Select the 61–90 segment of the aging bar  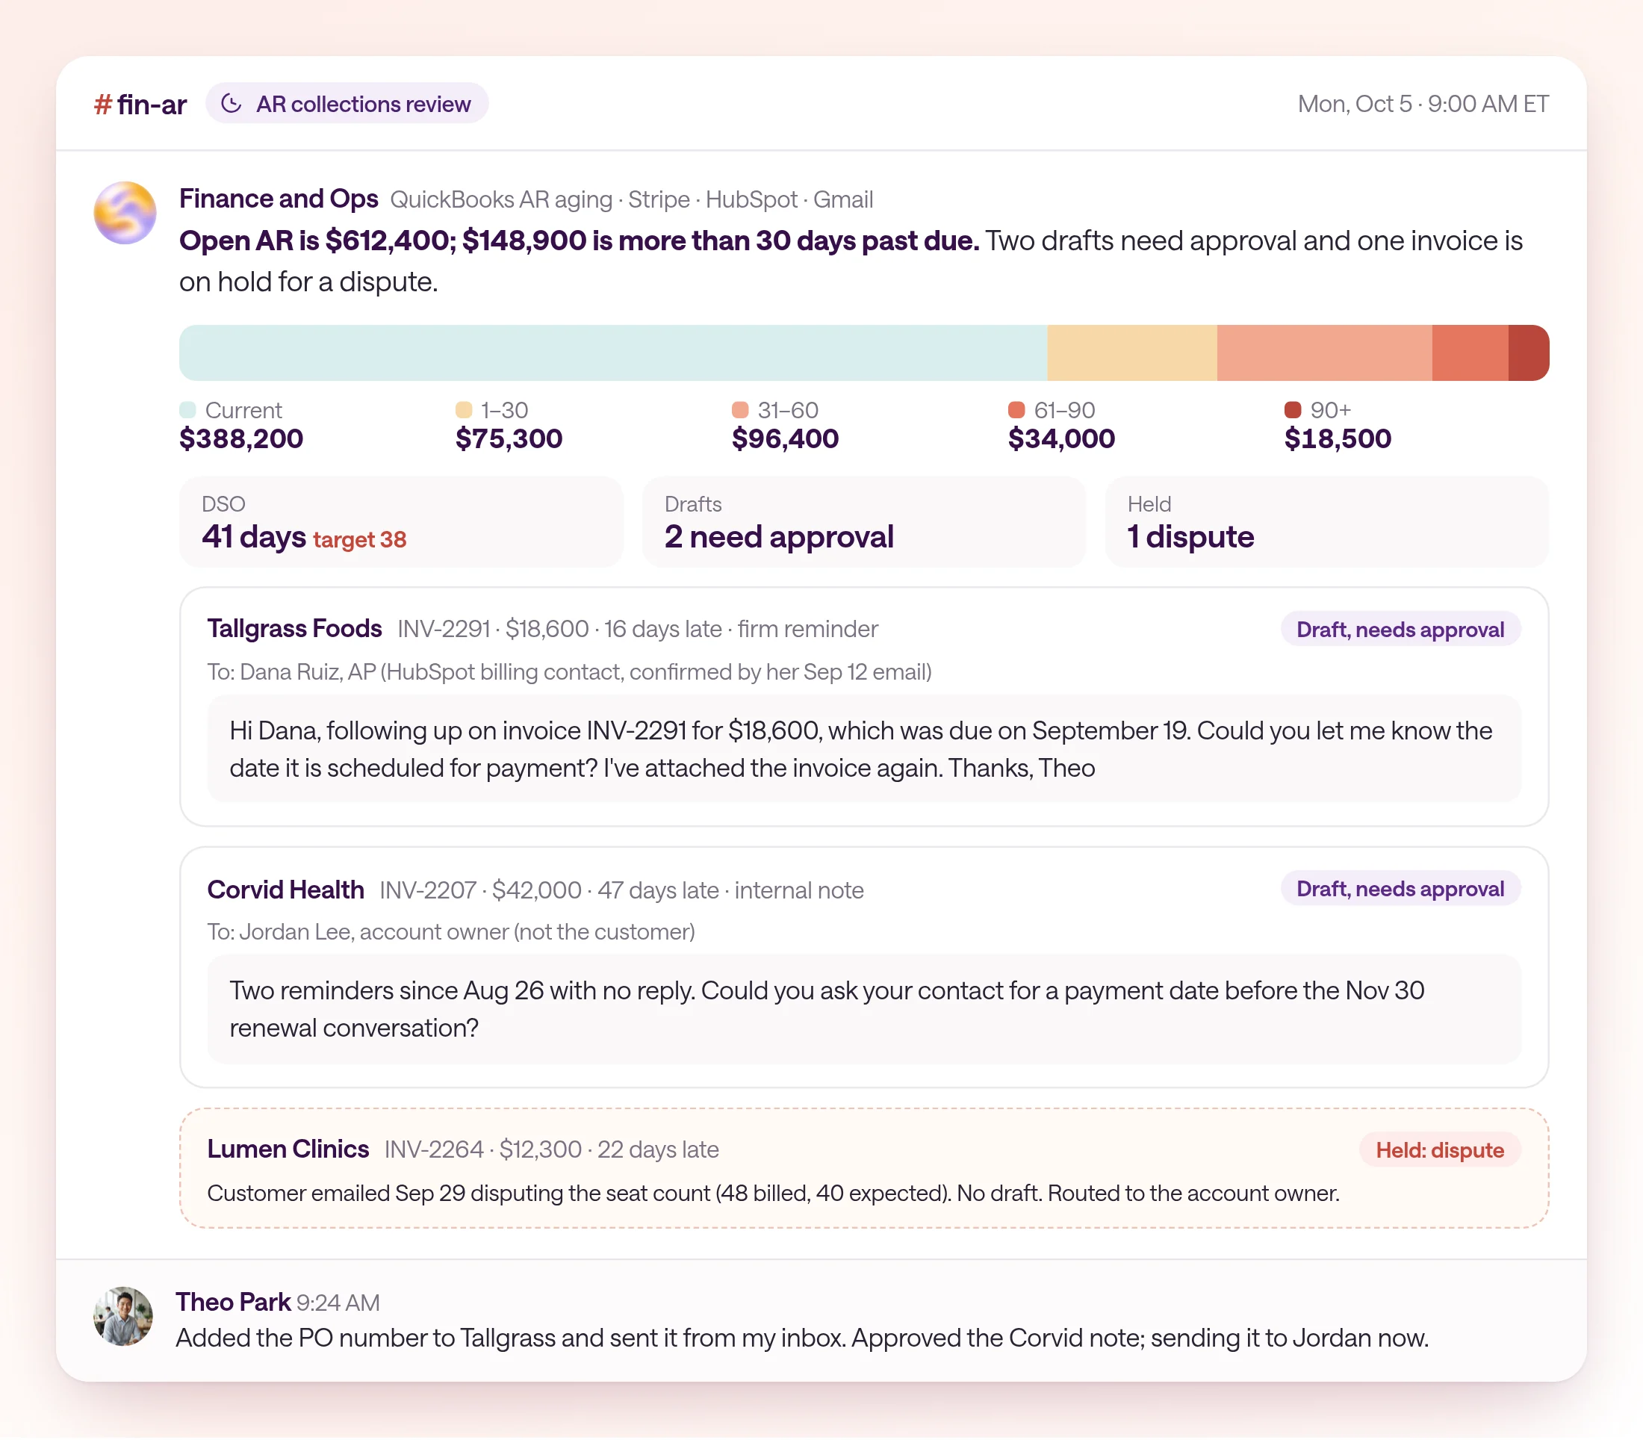1470,353
